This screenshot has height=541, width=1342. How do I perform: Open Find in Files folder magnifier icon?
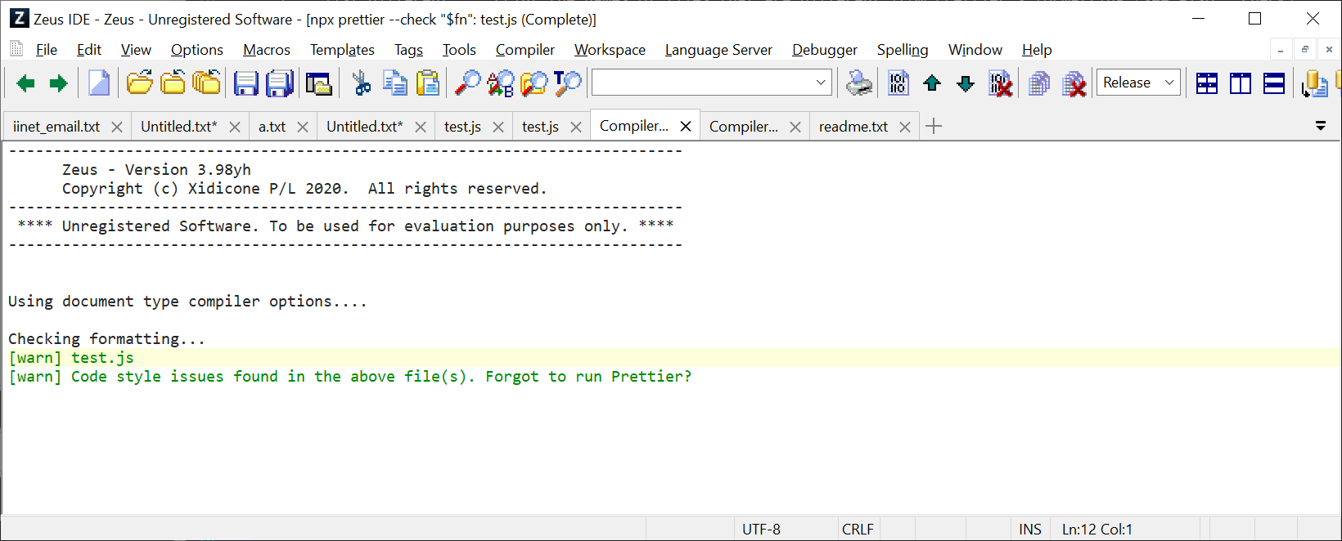click(534, 83)
